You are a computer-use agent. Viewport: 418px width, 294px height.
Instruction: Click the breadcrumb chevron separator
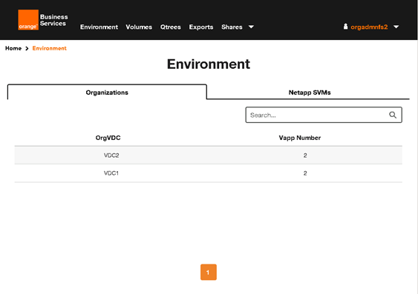27,48
